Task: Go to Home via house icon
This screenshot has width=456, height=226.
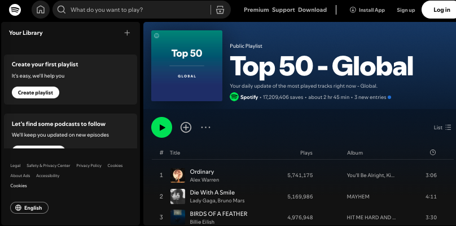Action: pos(41,10)
